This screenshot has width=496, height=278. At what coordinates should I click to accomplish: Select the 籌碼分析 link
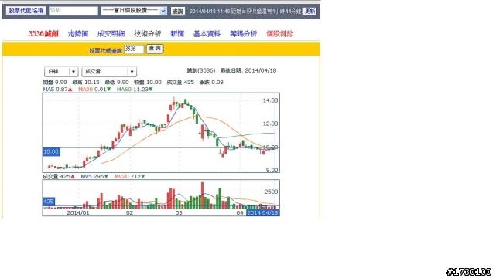[243, 34]
